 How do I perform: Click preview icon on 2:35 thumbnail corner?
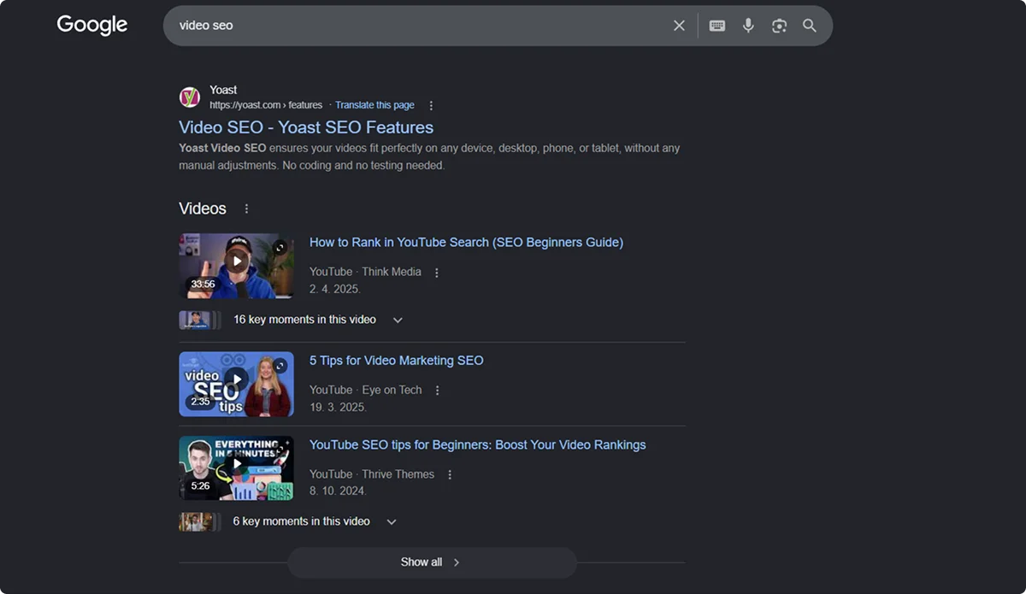(x=280, y=366)
